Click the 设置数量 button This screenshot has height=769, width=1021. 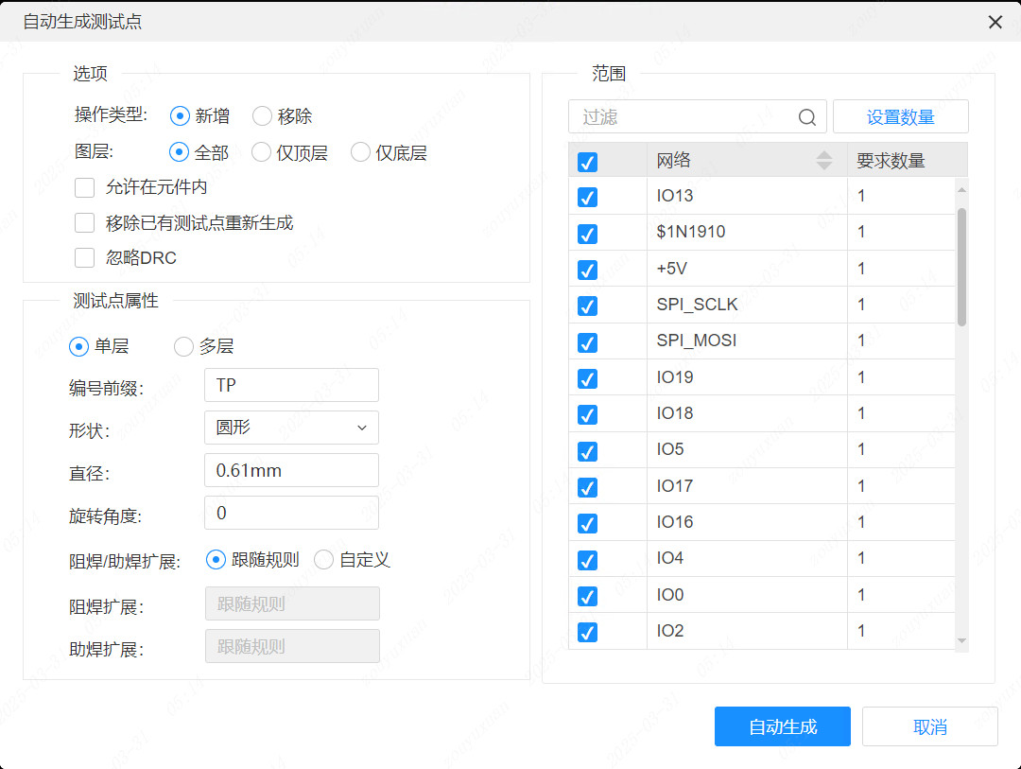coord(899,116)
